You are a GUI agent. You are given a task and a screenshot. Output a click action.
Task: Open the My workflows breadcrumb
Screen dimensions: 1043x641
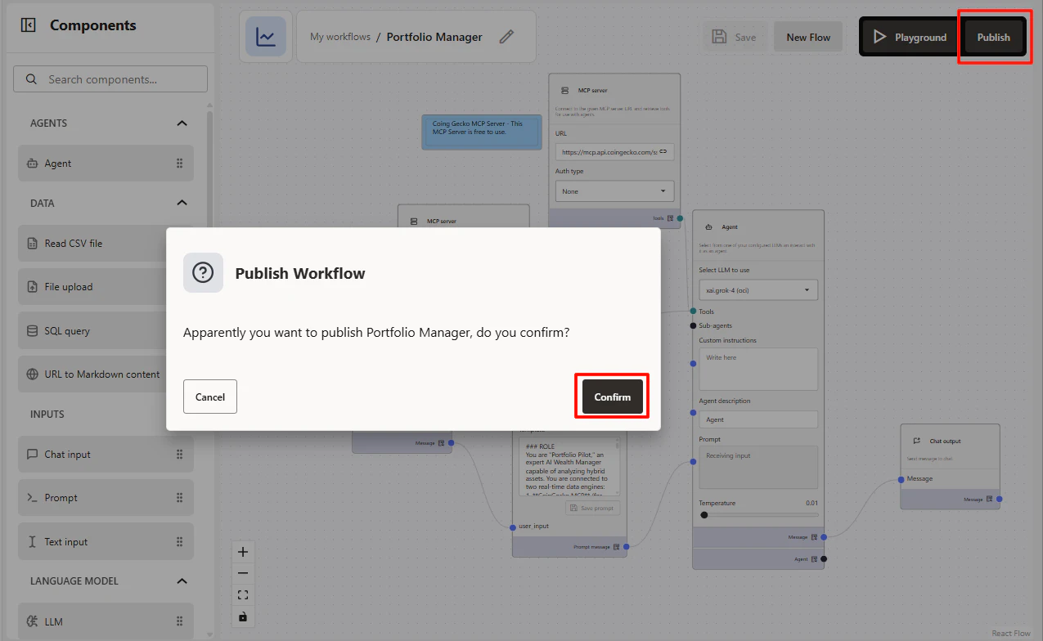pyautogui.click(x=340, y=37)
